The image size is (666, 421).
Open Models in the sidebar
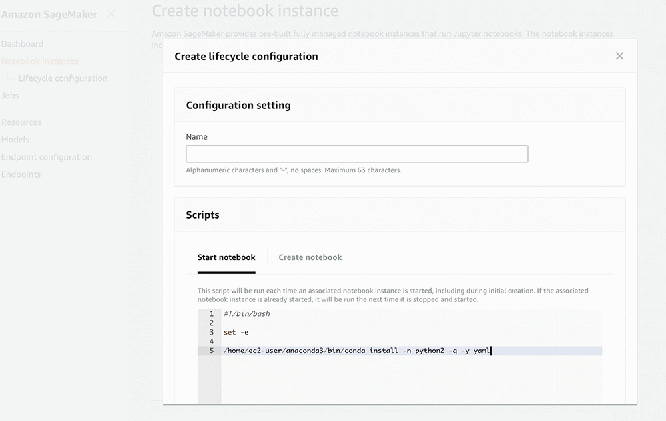15,140
